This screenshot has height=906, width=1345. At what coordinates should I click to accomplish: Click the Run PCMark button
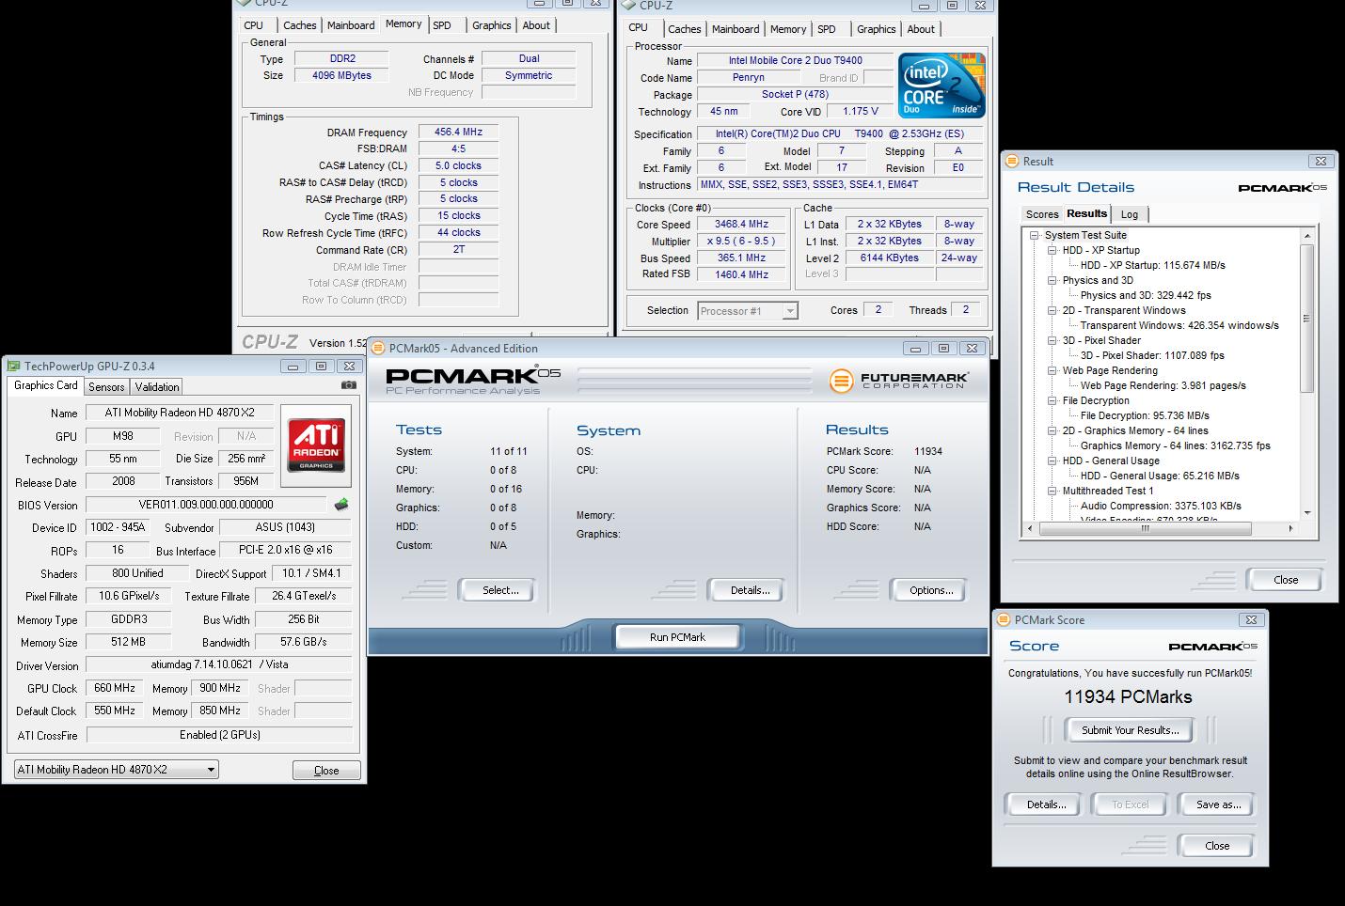(677, 637)
